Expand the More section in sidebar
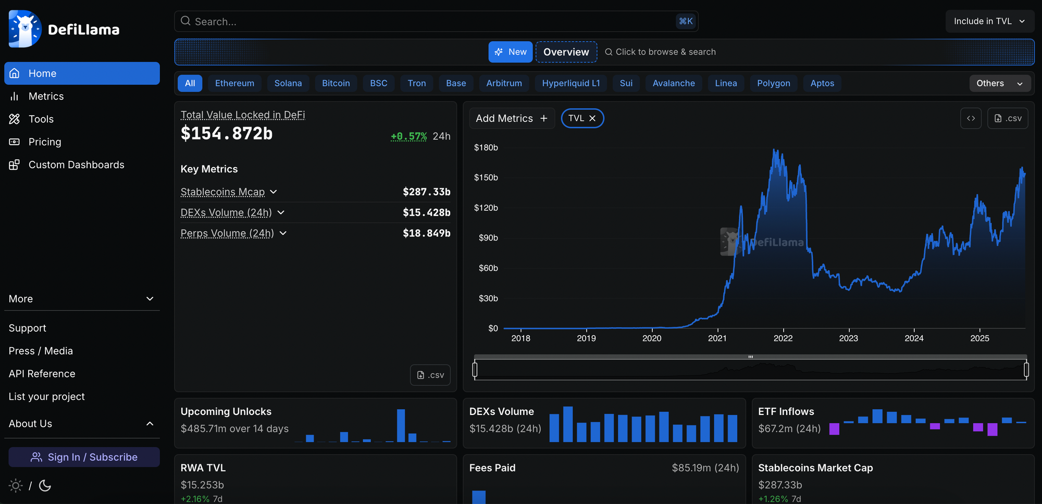 point(82,299)
